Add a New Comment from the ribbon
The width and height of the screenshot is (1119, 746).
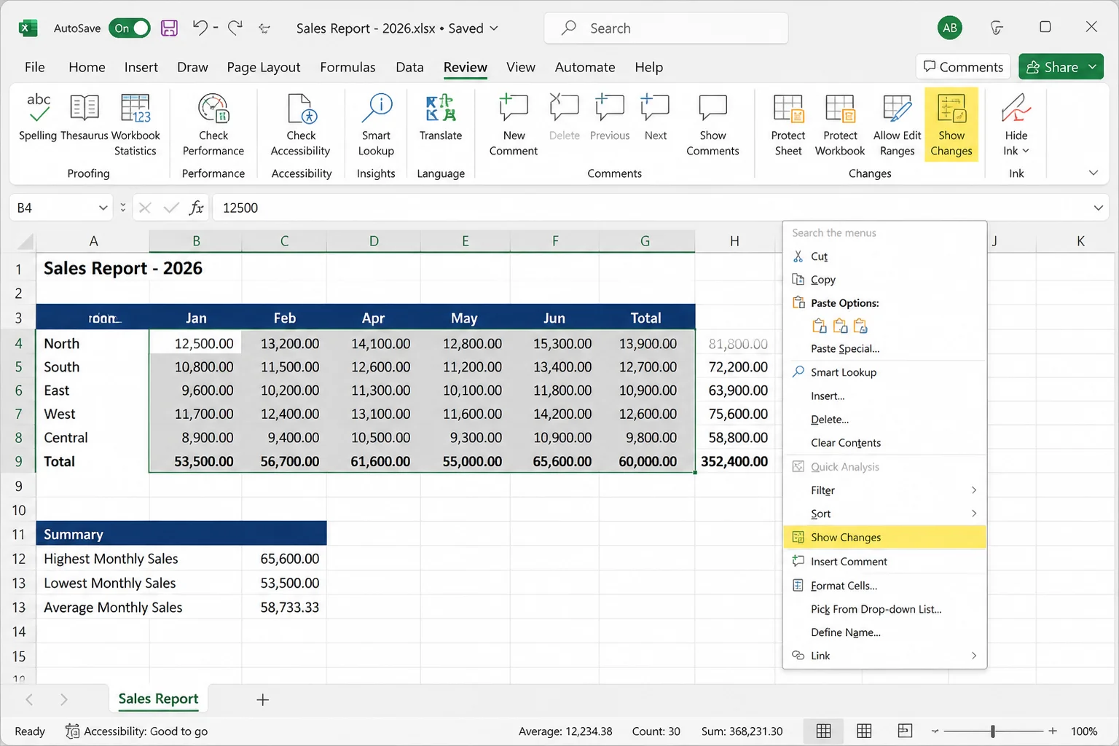(514, 125)
